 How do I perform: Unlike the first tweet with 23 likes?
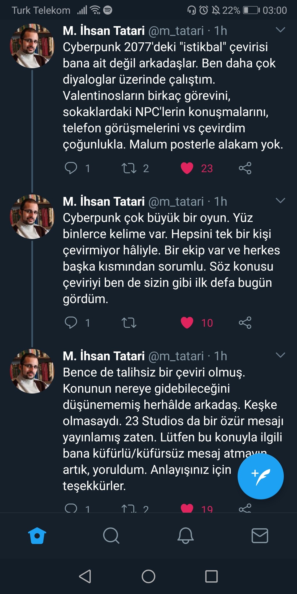(187, 168)
